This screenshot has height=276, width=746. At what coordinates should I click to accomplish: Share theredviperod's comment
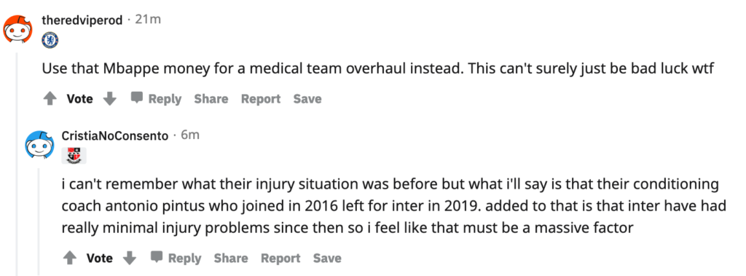coord(211,99)
